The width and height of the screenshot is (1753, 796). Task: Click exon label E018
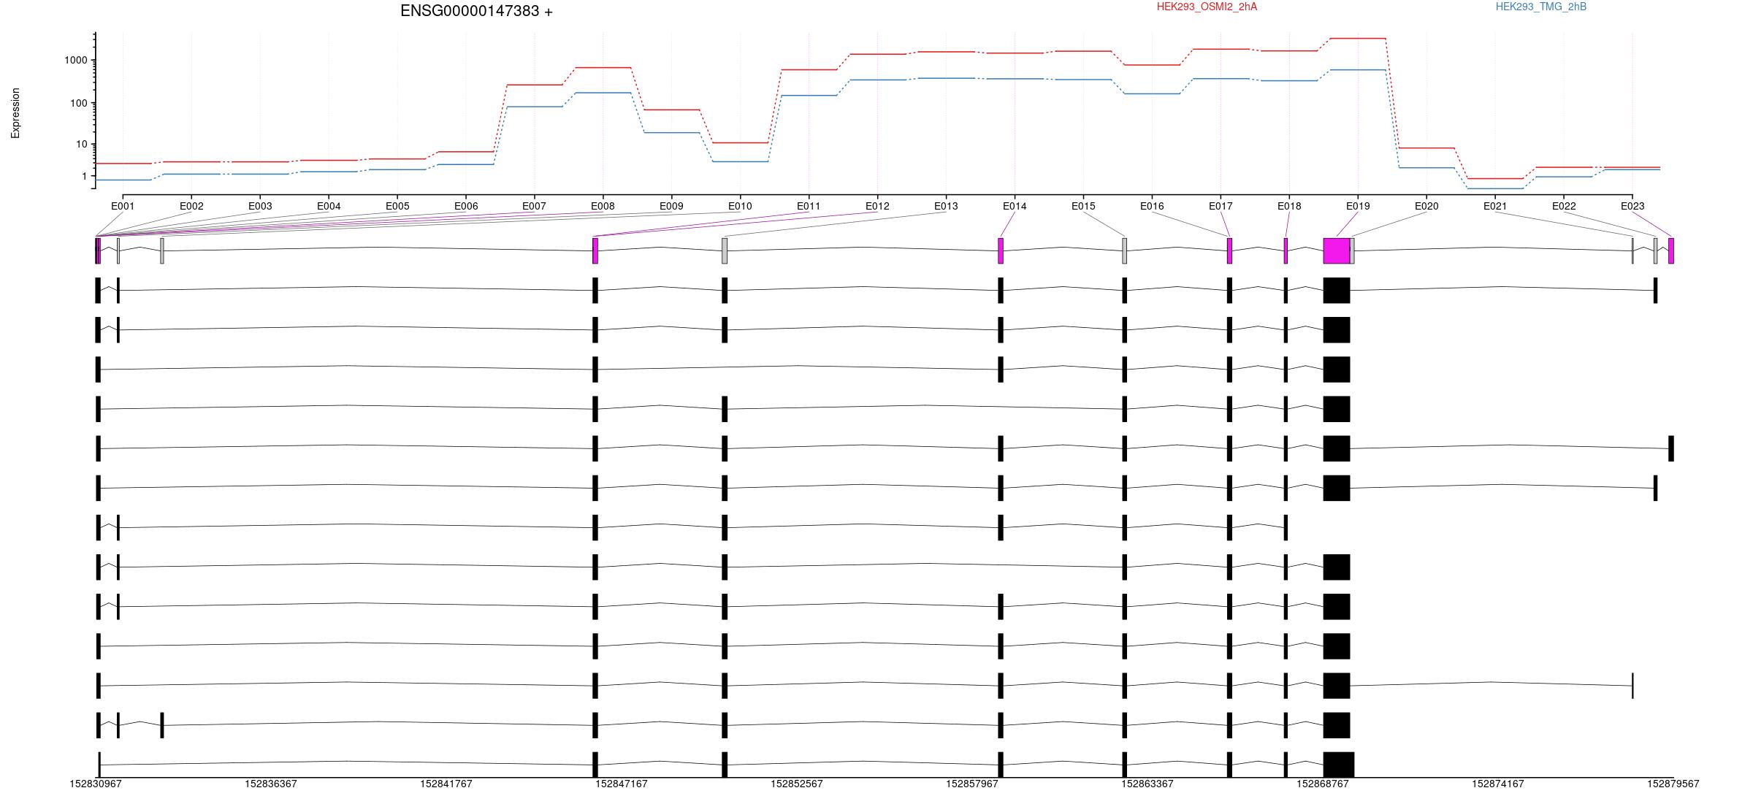1289,206
